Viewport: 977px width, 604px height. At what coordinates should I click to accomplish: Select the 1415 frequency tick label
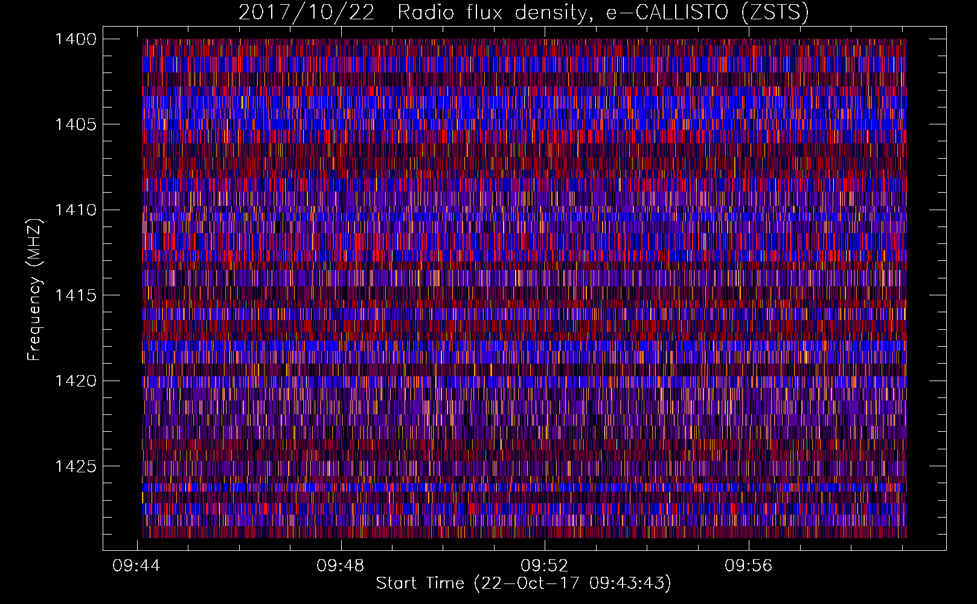point(75,295)
